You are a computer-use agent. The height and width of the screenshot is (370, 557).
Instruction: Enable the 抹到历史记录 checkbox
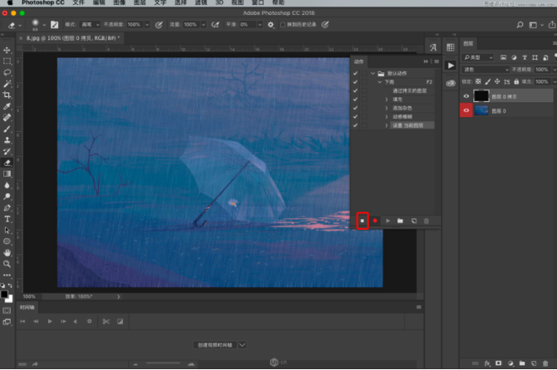(x=283, y=25)
